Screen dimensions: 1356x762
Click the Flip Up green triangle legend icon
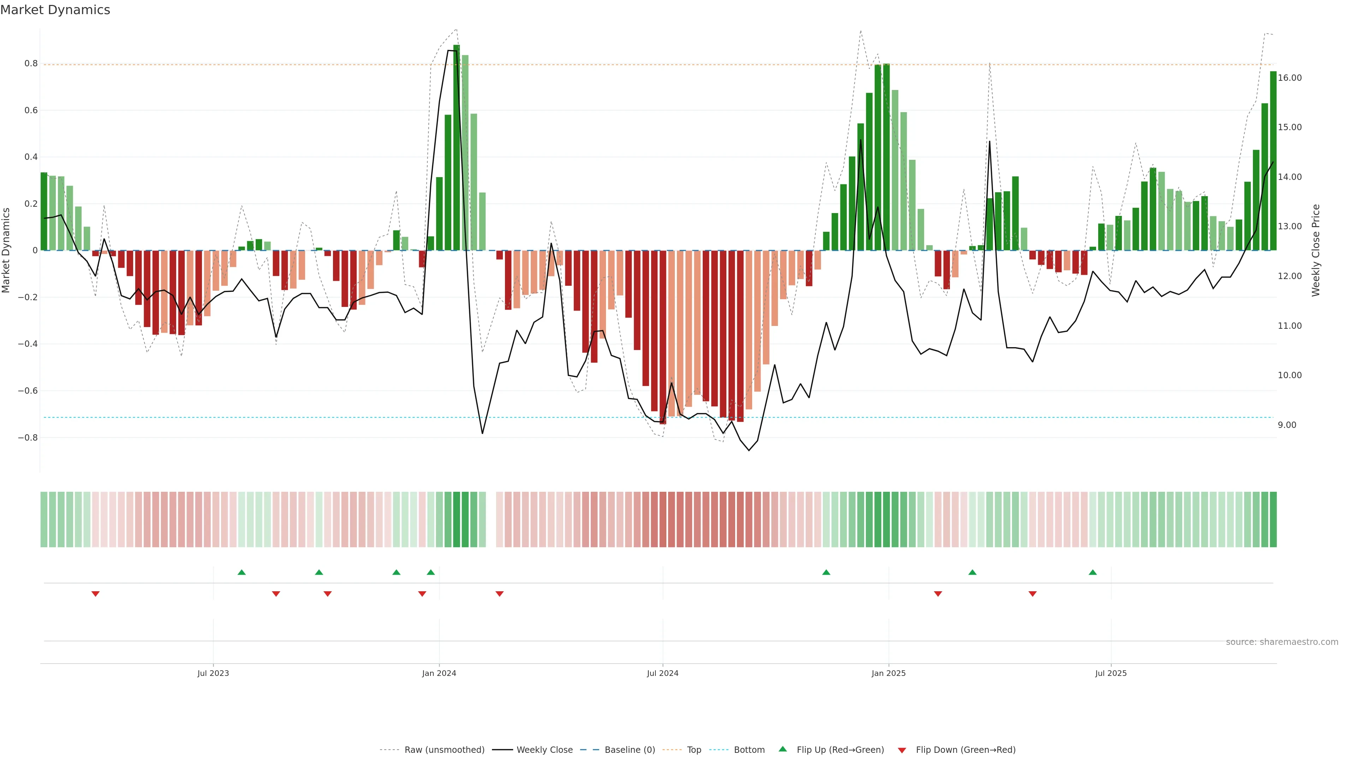click(783, 749)
